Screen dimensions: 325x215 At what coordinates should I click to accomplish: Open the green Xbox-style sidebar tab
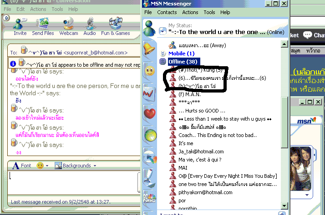151,135
